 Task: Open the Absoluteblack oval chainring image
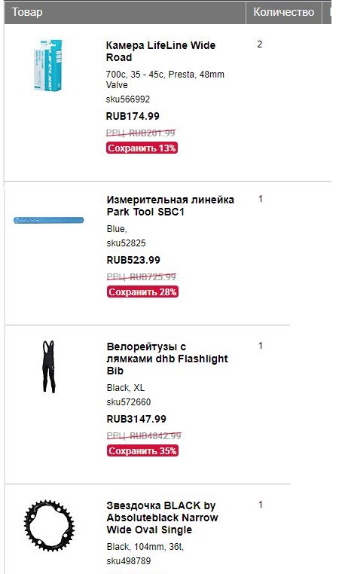(x=49, y=526)
